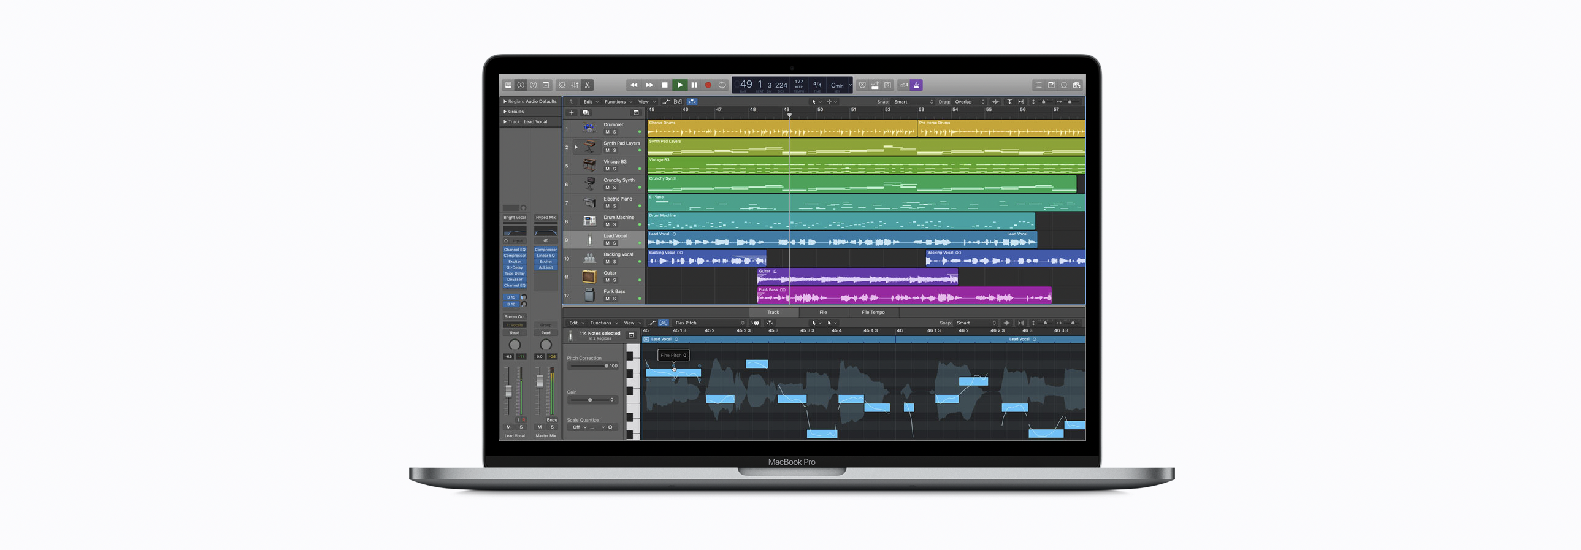The height and width of the screenshot is (550, 1581).
Task: Open the Library button in control bar
Action: (x=508, y=85)
